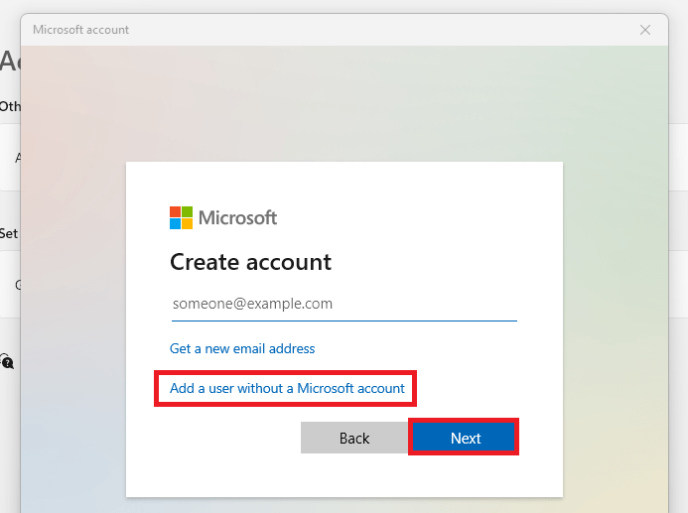Click the Microsoft logo
This screenshot has height=513, width=688.
pyautogui.click(x=223, y=218)
